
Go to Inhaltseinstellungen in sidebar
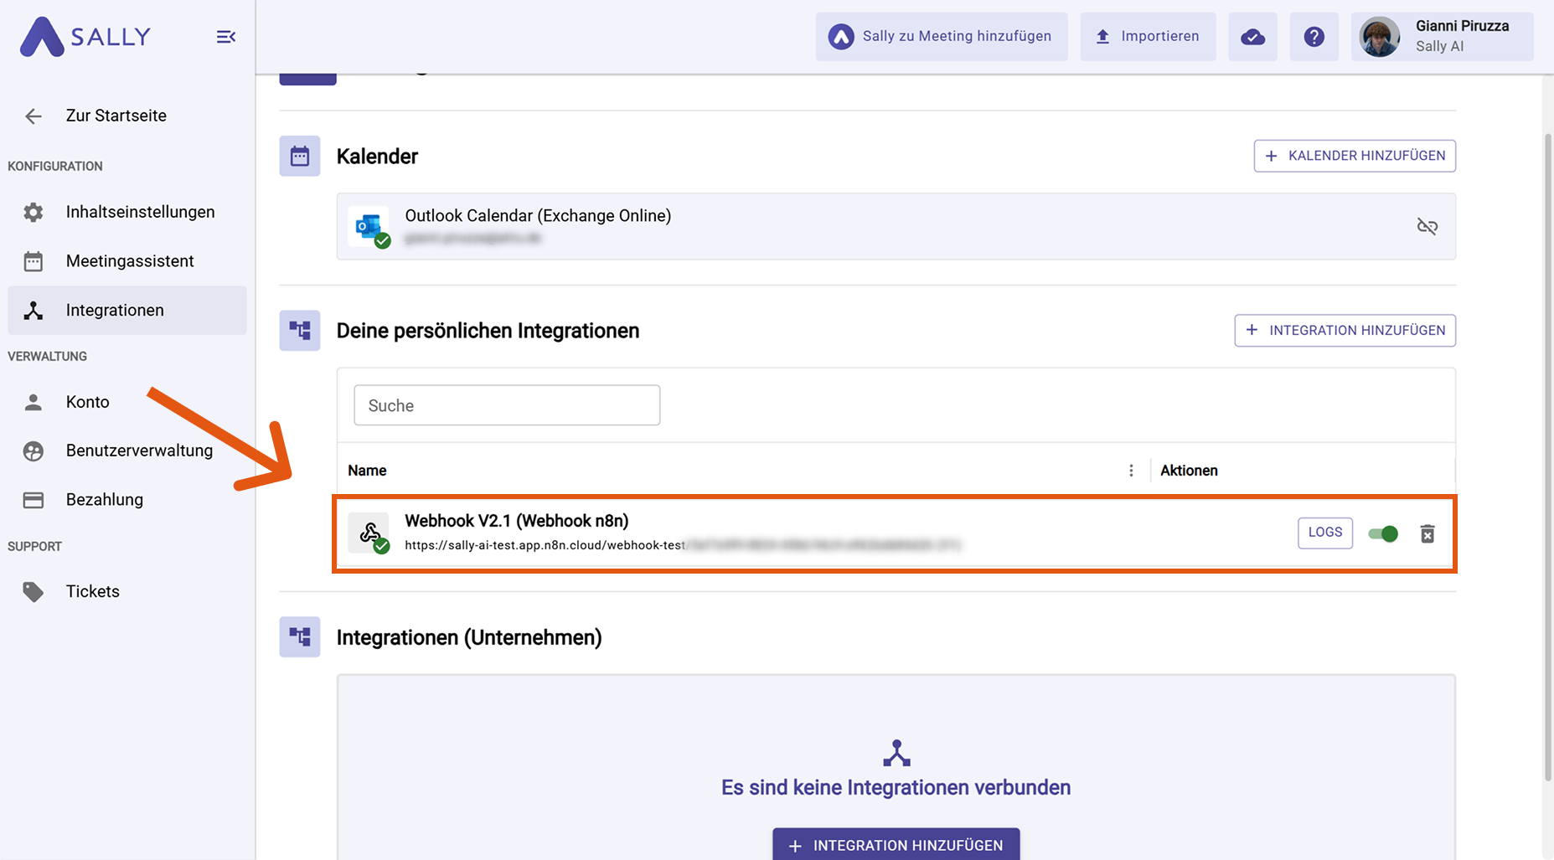pyautogui.click(x=140, y=212)
